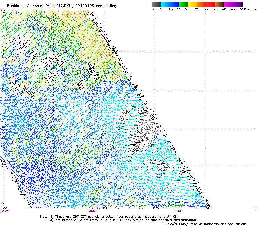Select the gray 0-5 knots color swatch
The width and height of the screenshot is (258, 226).
(156, 4)
